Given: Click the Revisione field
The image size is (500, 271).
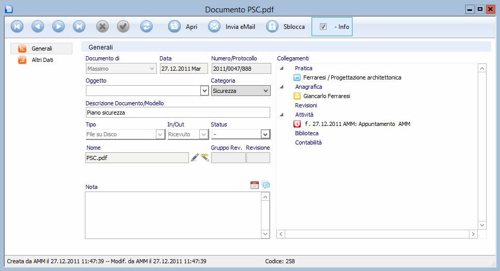Looking at the screenshot, I should (x=258, y=158).
